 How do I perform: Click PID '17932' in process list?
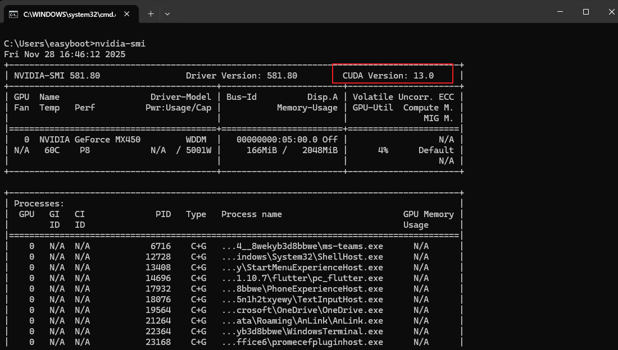(158, 289)
